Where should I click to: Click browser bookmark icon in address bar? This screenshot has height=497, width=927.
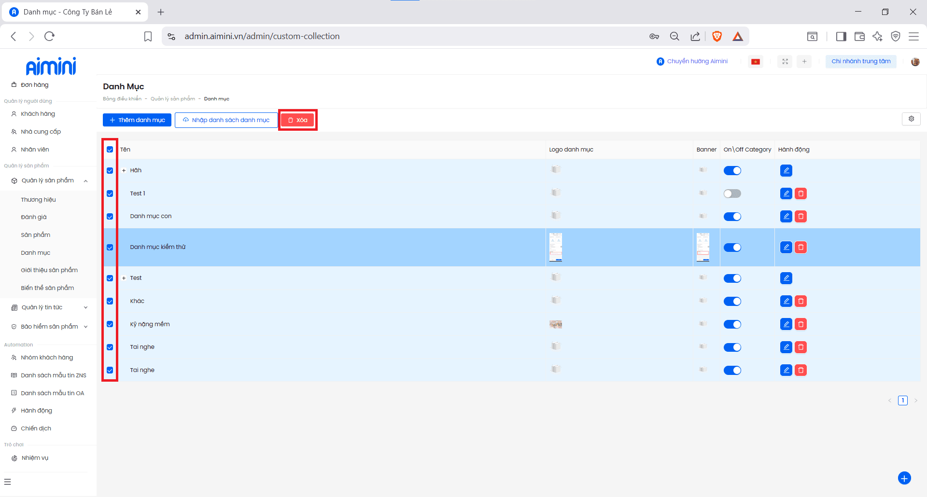pos(148,36)
